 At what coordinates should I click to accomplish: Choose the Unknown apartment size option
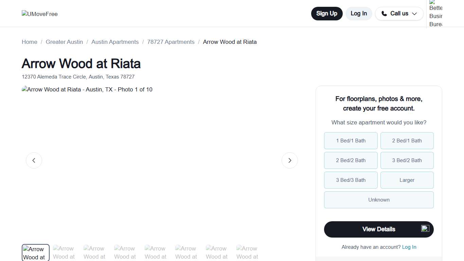click(x=379, y=200)
